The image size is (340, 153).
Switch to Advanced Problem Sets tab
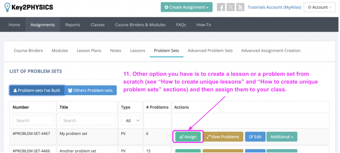click(210, 51)
